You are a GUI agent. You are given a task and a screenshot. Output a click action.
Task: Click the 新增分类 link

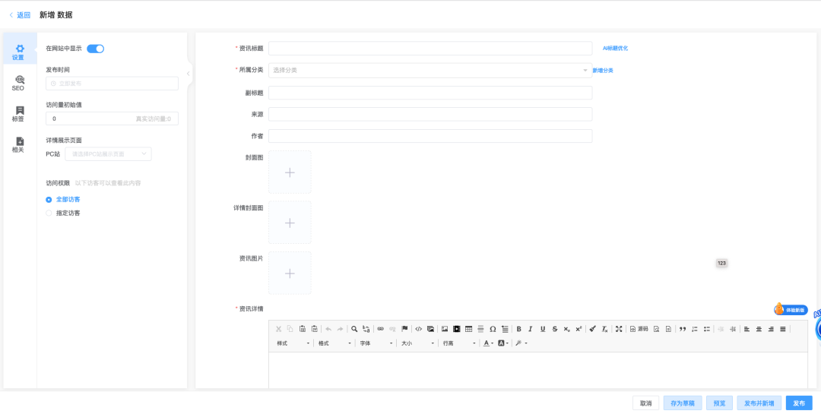click(x=603, y=70)
